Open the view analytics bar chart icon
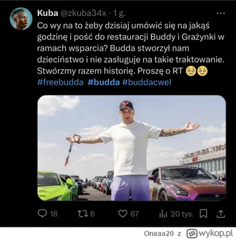 pos(163,214)
